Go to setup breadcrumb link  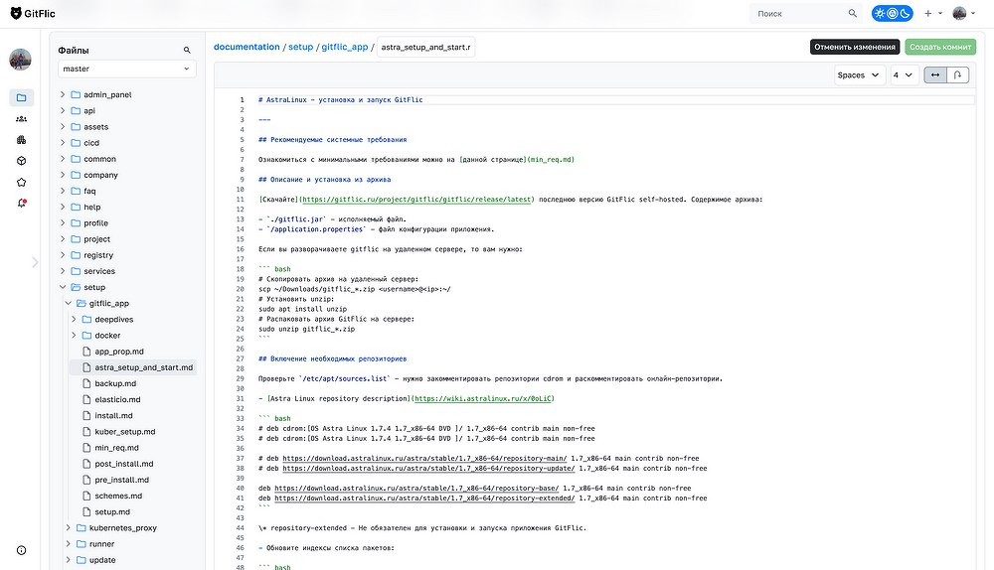[x=300, y=47]
